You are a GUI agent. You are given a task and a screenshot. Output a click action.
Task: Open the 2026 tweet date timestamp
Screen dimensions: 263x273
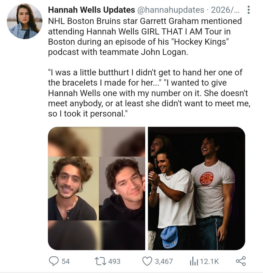(225, 10)
